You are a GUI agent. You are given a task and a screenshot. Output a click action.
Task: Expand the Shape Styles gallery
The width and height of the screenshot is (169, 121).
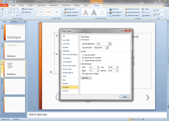pos(62,15)
